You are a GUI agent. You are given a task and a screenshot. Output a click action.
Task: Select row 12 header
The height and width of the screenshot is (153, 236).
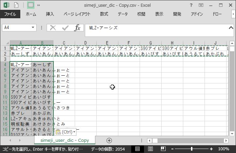click(x=5, y=108)
